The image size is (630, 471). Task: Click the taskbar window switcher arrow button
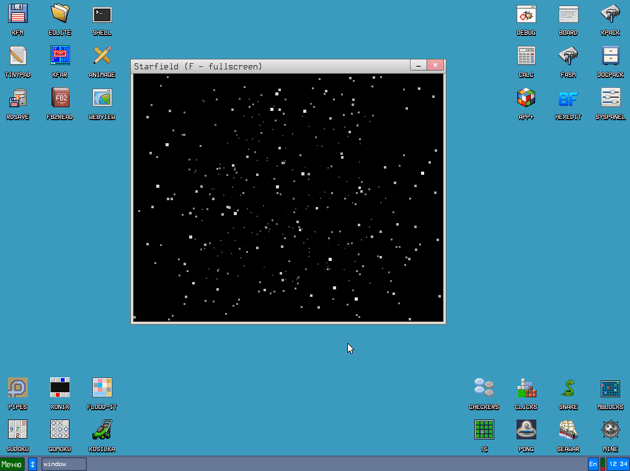tap(32, 464)
